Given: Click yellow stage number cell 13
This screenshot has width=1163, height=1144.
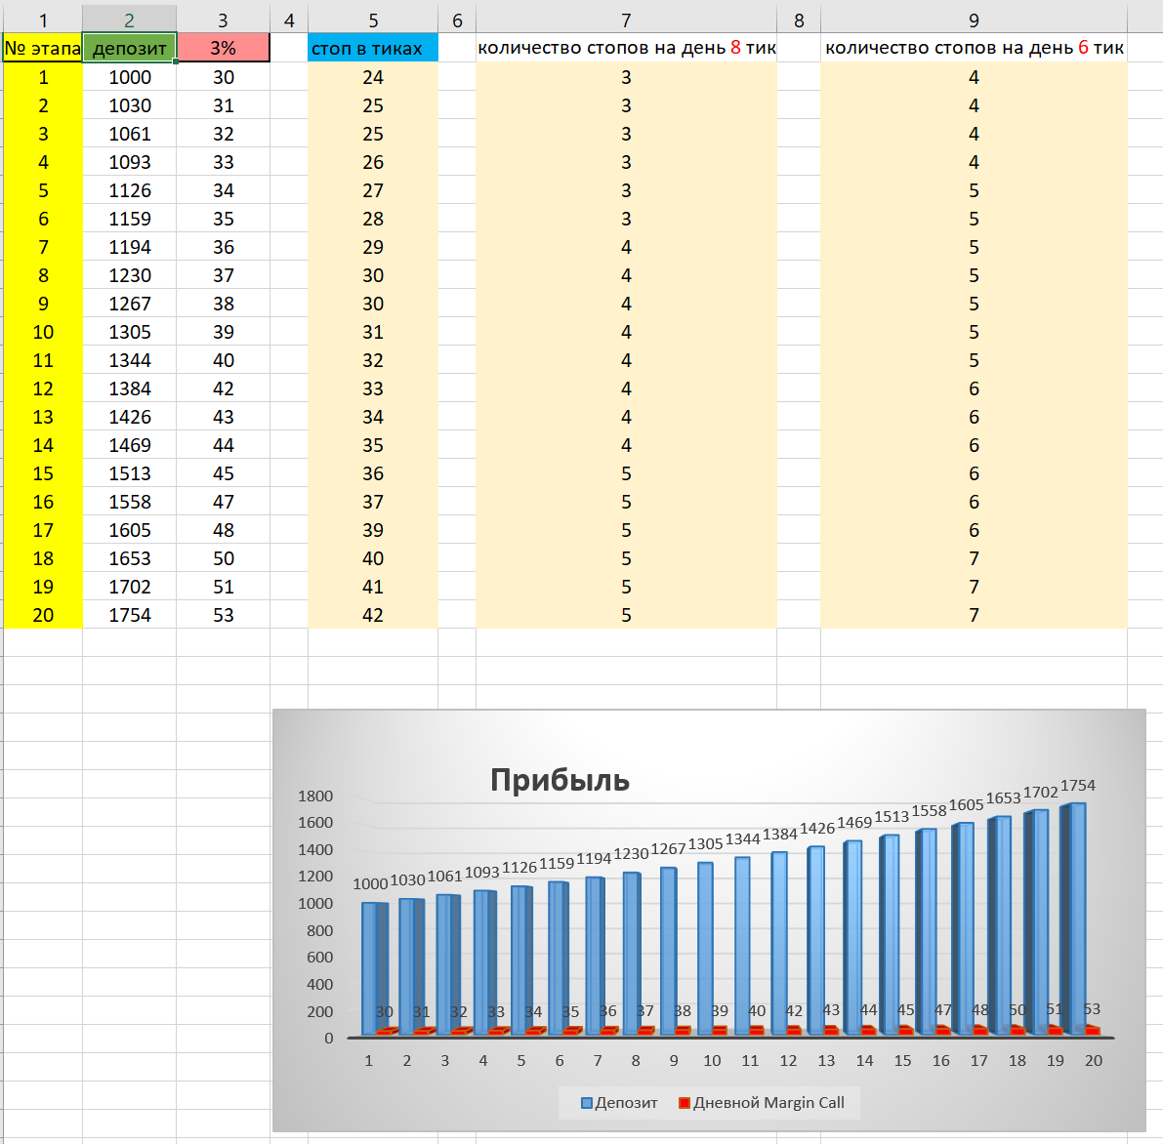Looking at the screenshot, I should (43, 417).
